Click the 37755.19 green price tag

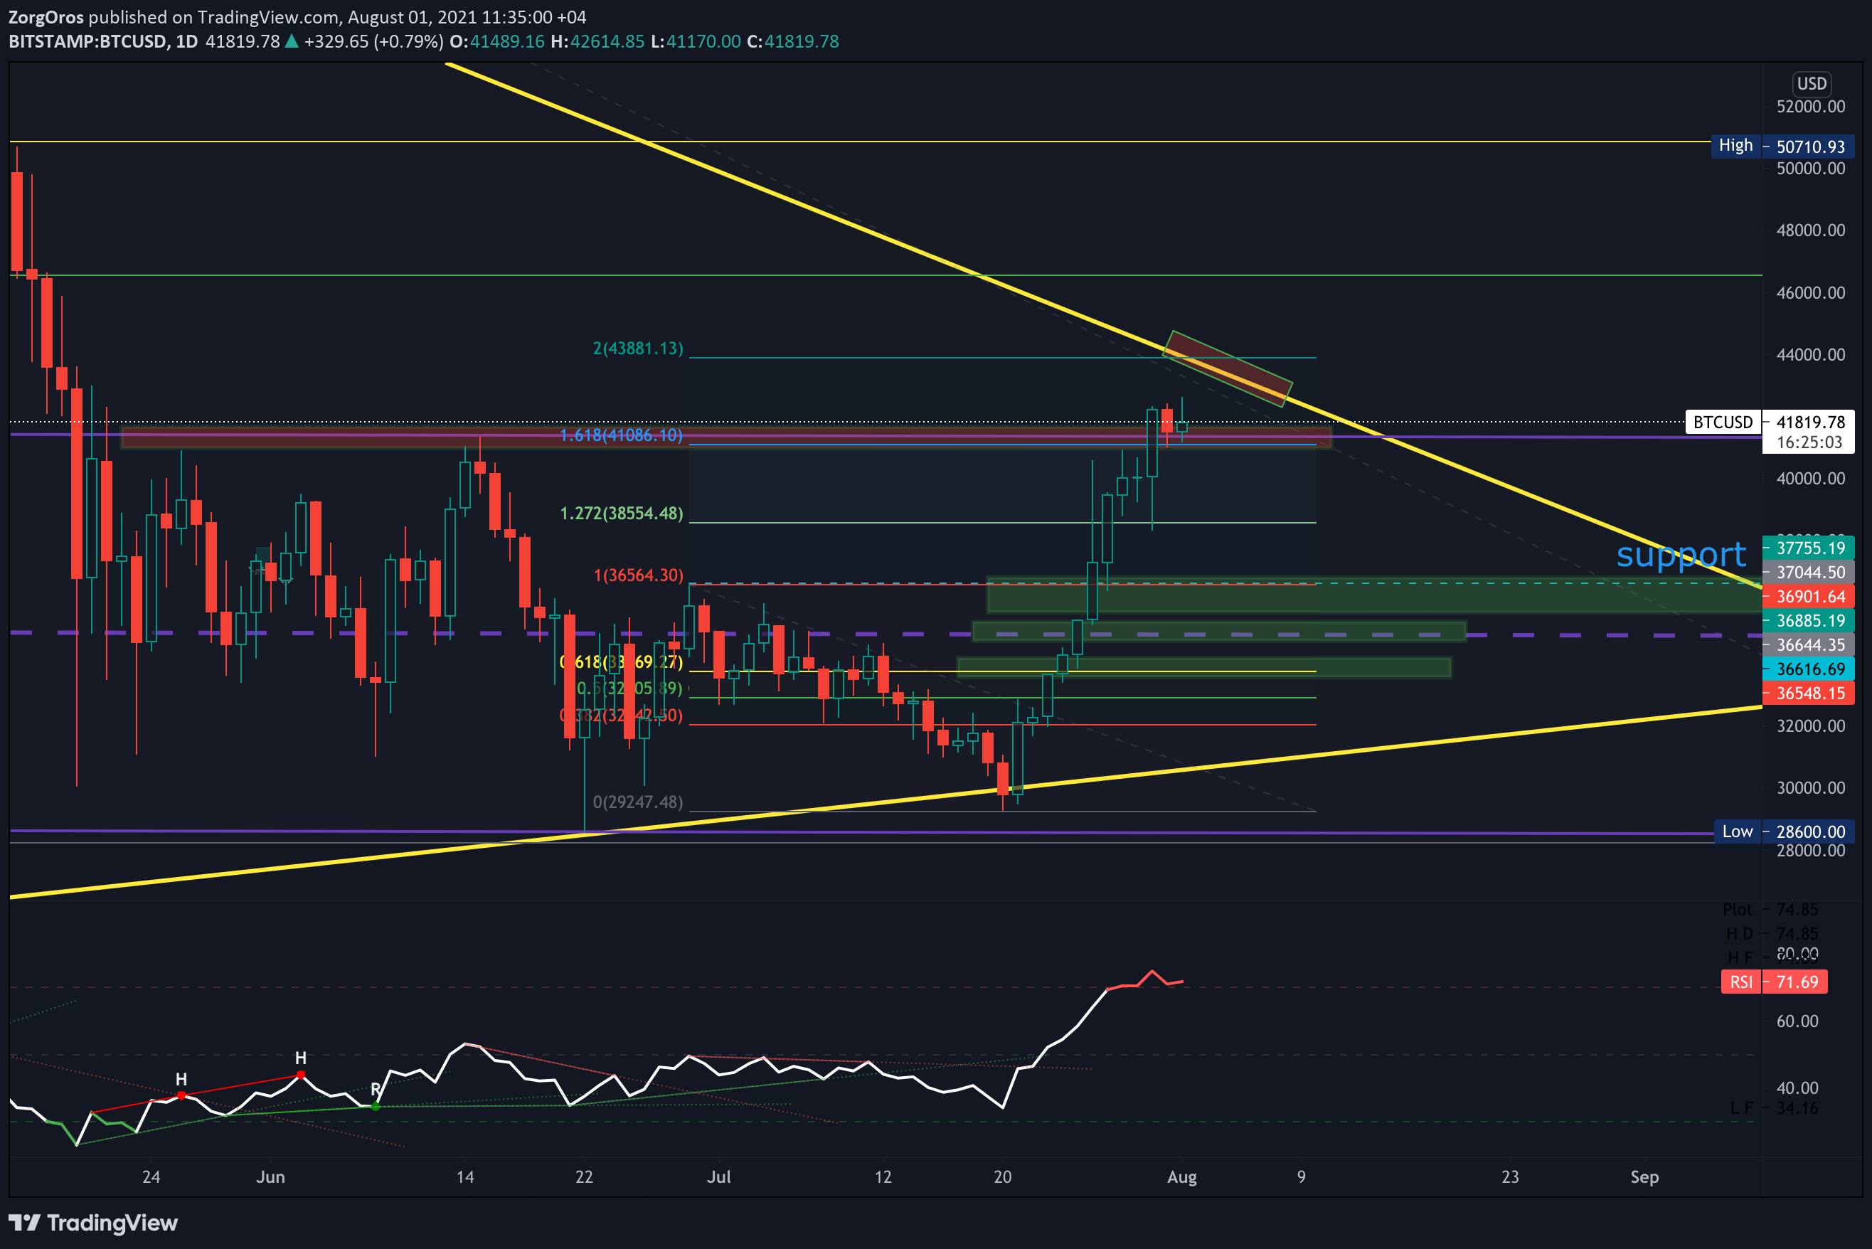[1808, 548]
